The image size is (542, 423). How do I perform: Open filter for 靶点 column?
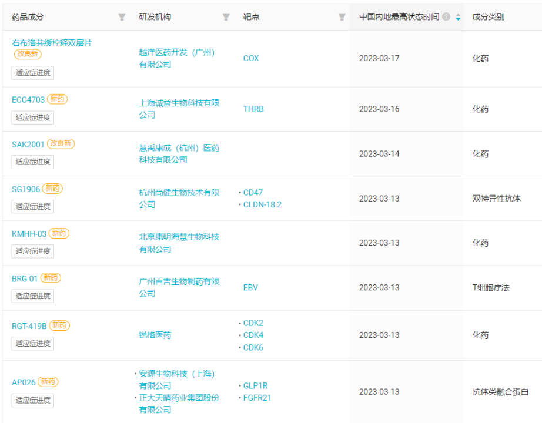[342, 17]
